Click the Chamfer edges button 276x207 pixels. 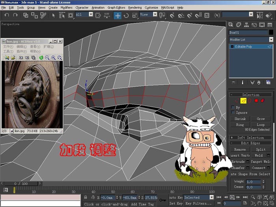[238, 168]
